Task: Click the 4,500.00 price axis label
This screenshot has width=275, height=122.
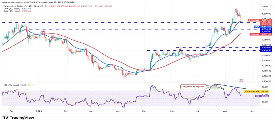Action: [266, 14]
